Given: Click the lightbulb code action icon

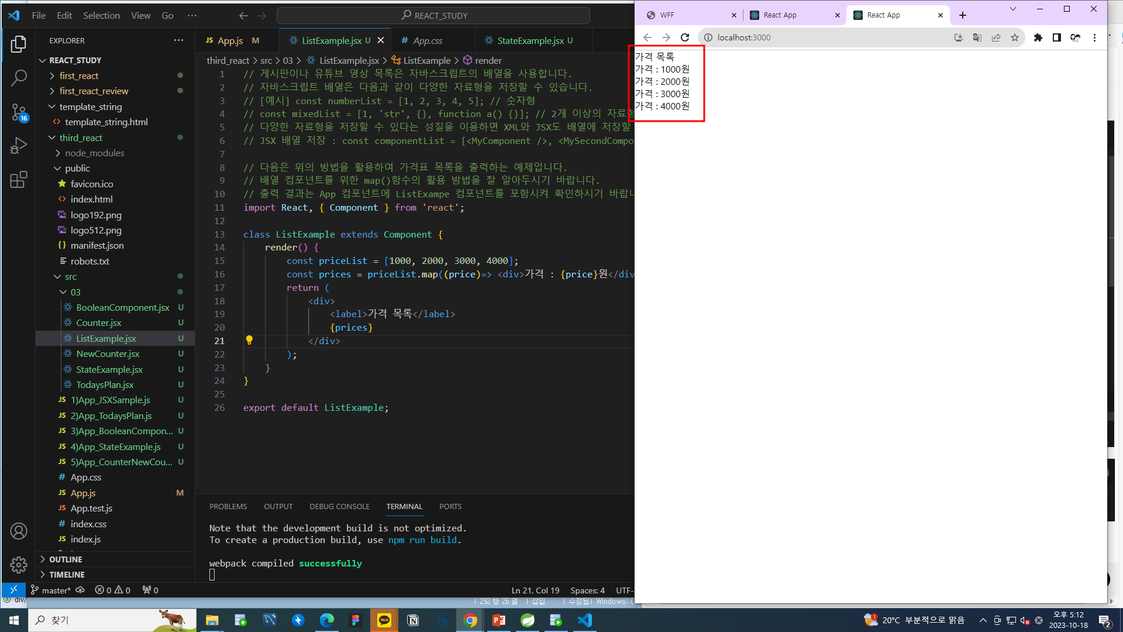Looking at the screenshot, I should click(249, 340).
